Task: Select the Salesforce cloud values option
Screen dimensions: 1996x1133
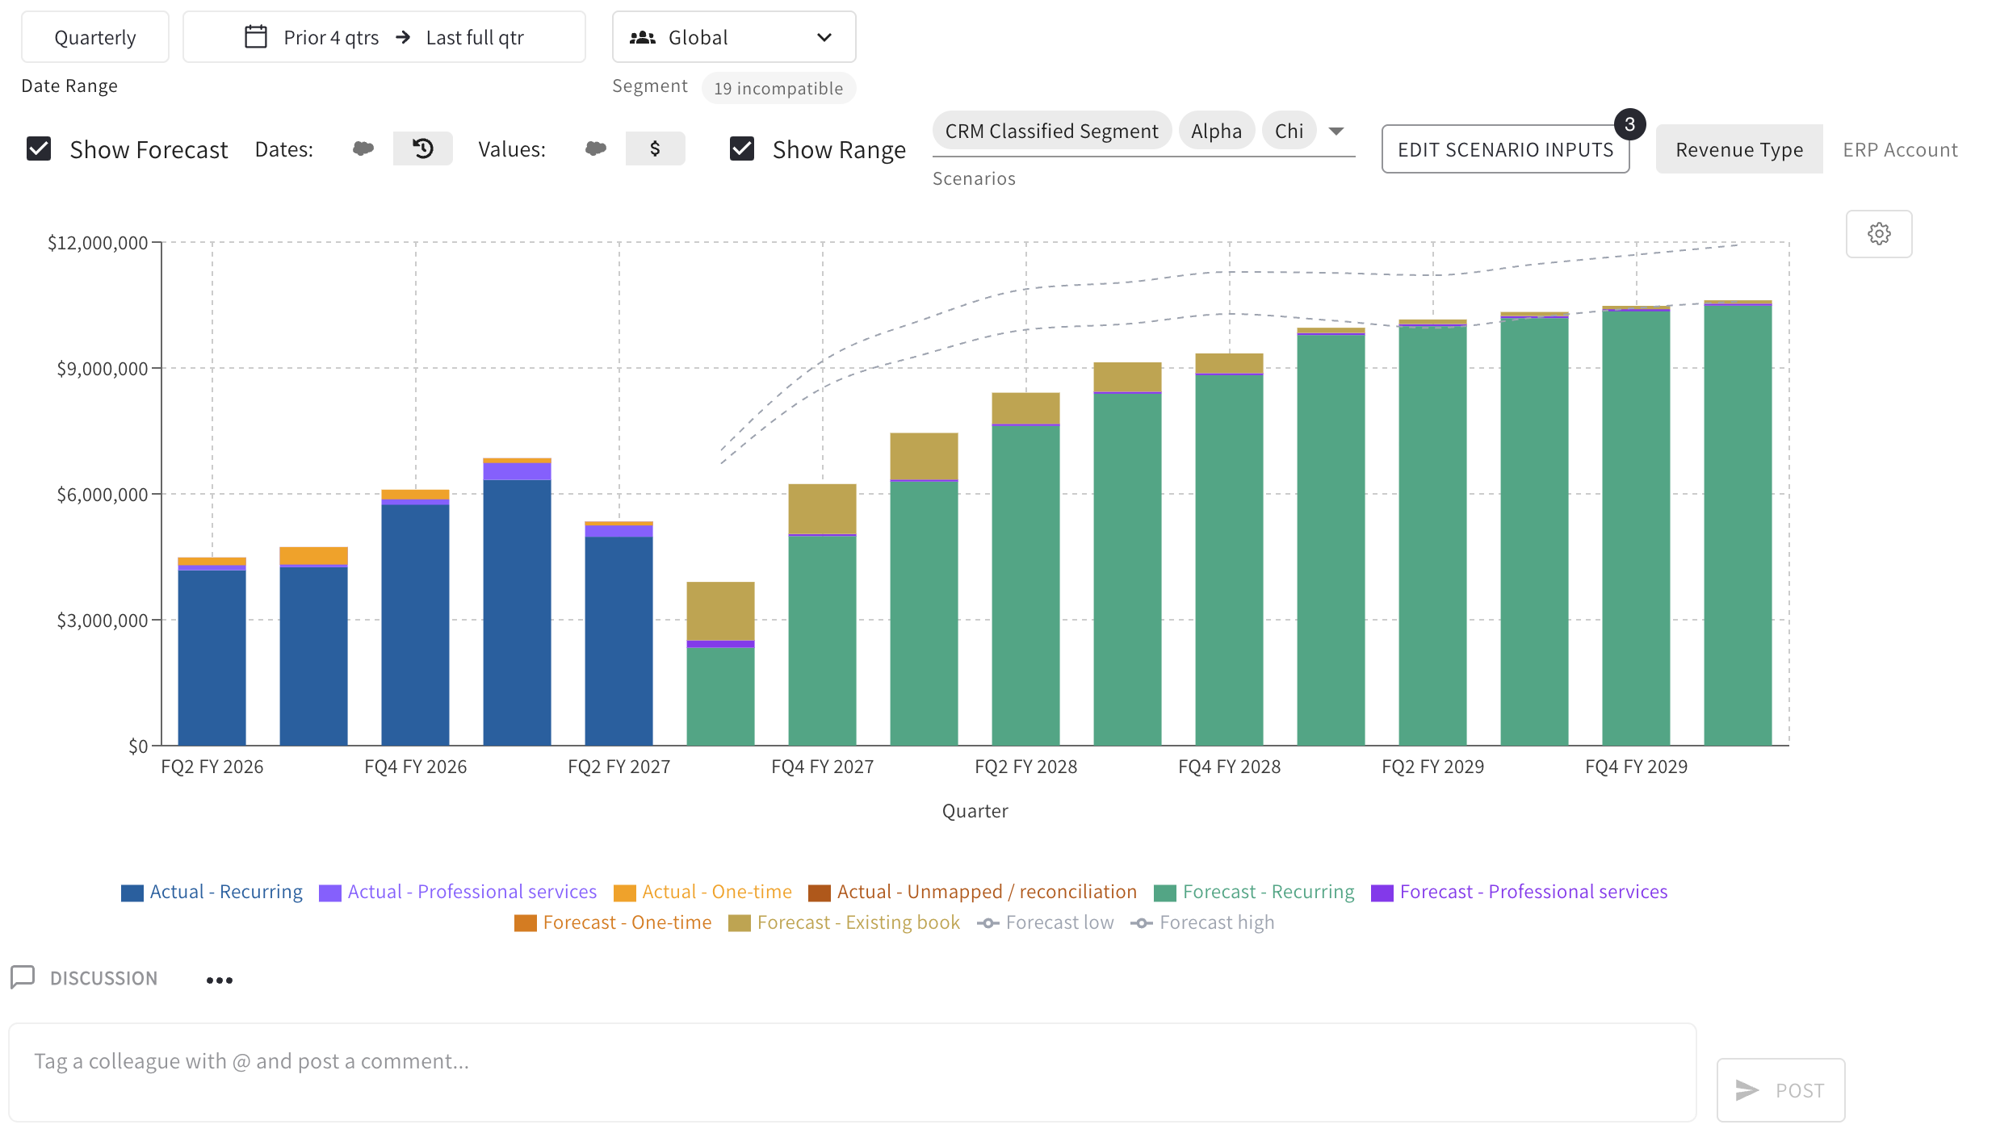Action: coord(596,148)
